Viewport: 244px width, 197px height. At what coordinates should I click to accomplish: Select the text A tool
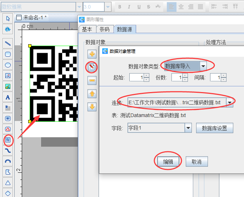click(8, 97)
